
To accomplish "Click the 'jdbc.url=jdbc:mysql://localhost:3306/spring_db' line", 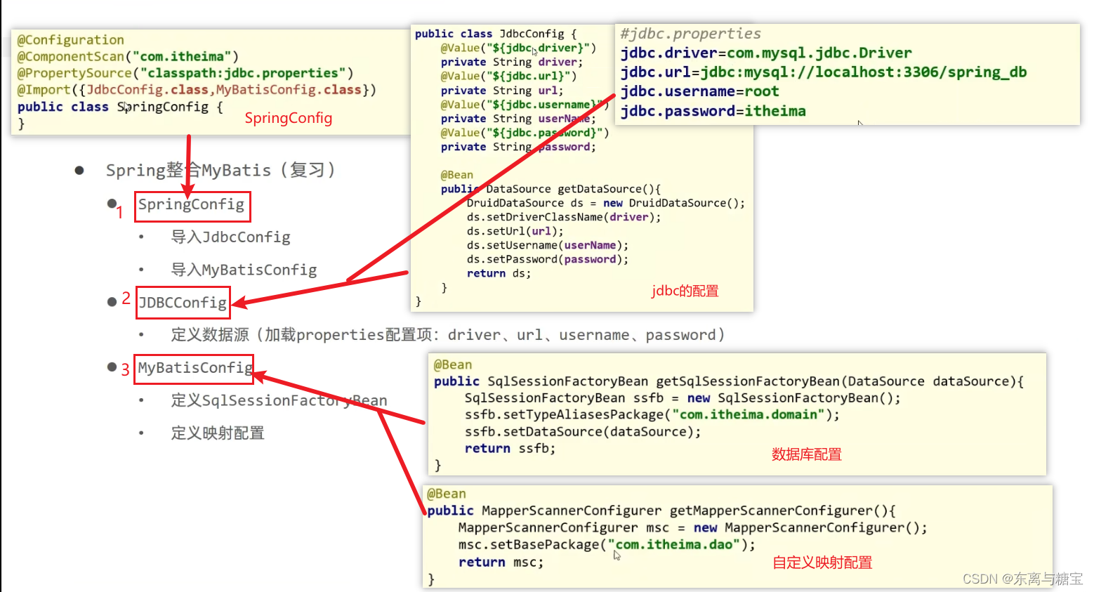I will [824, 72].
